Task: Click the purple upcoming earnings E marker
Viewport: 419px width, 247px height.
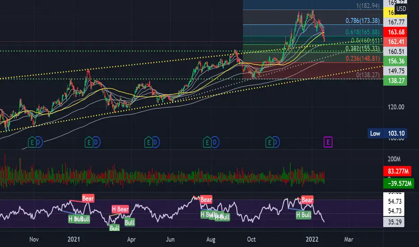Action: point(328,142)
